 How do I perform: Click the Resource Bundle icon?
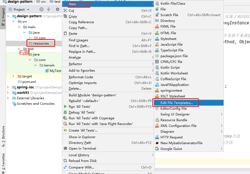157,120
